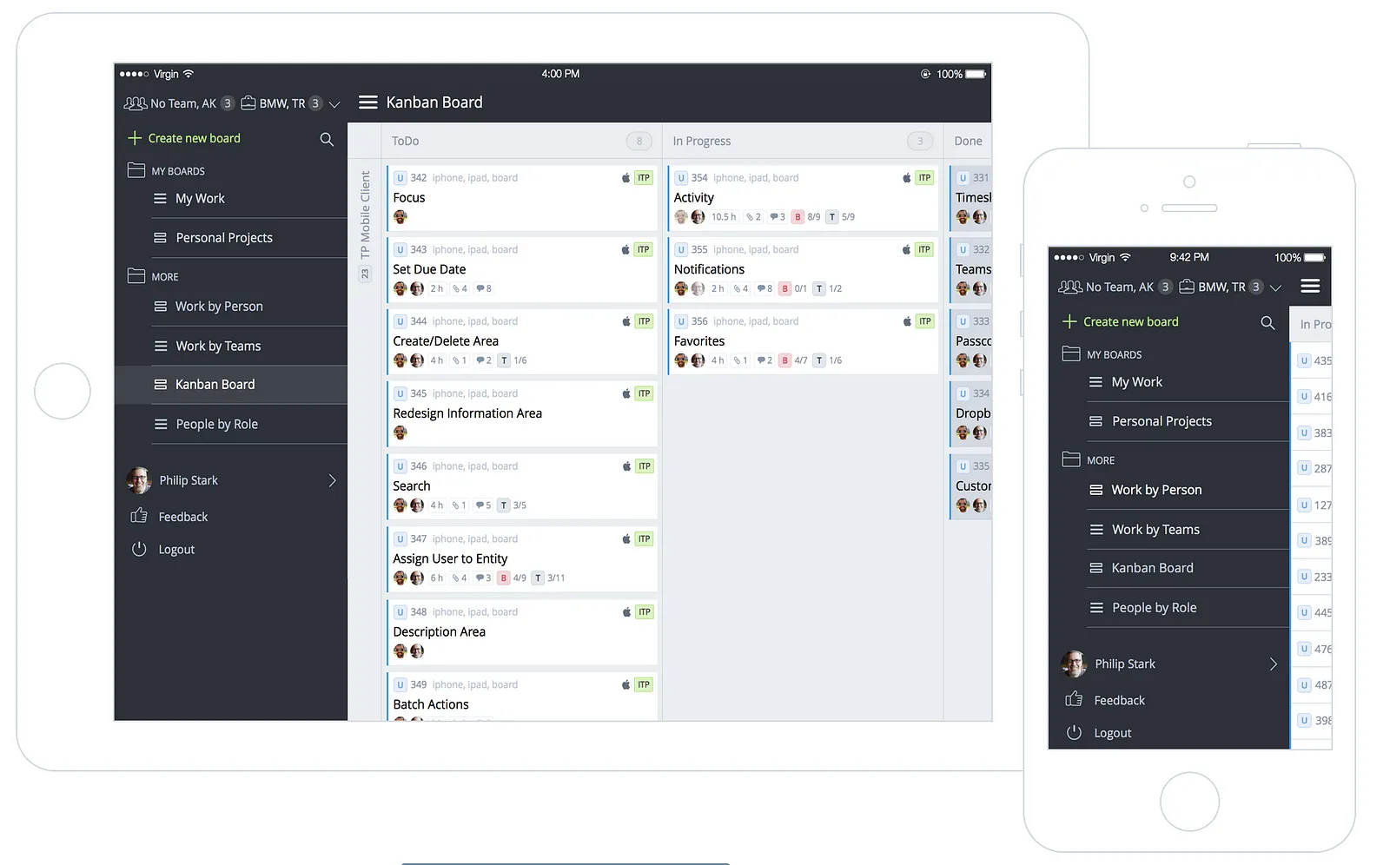The image size is (1390, 865).
Task: Open card 343 Set Due Date
Action: pos(522,269)
